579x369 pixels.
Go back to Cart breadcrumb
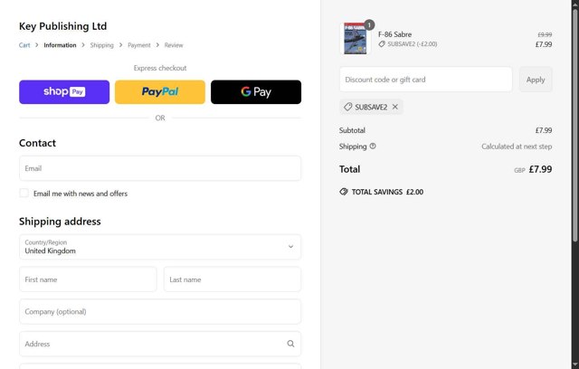(24, 45)
